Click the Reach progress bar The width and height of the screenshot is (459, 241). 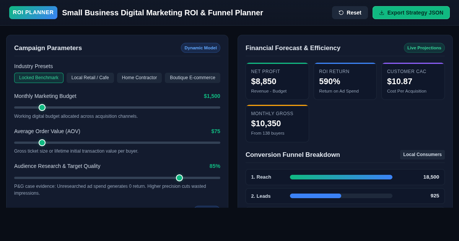pos(341,177)
